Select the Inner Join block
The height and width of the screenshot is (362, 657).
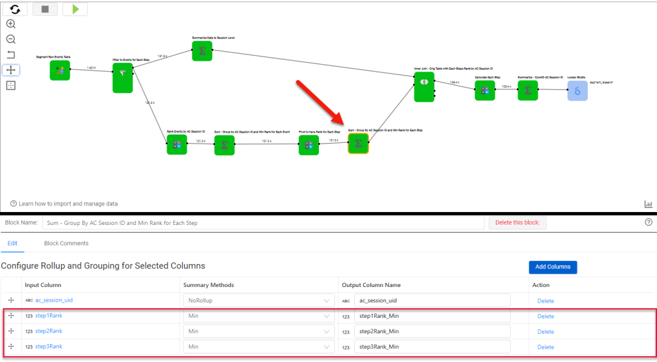coord(424,87)
